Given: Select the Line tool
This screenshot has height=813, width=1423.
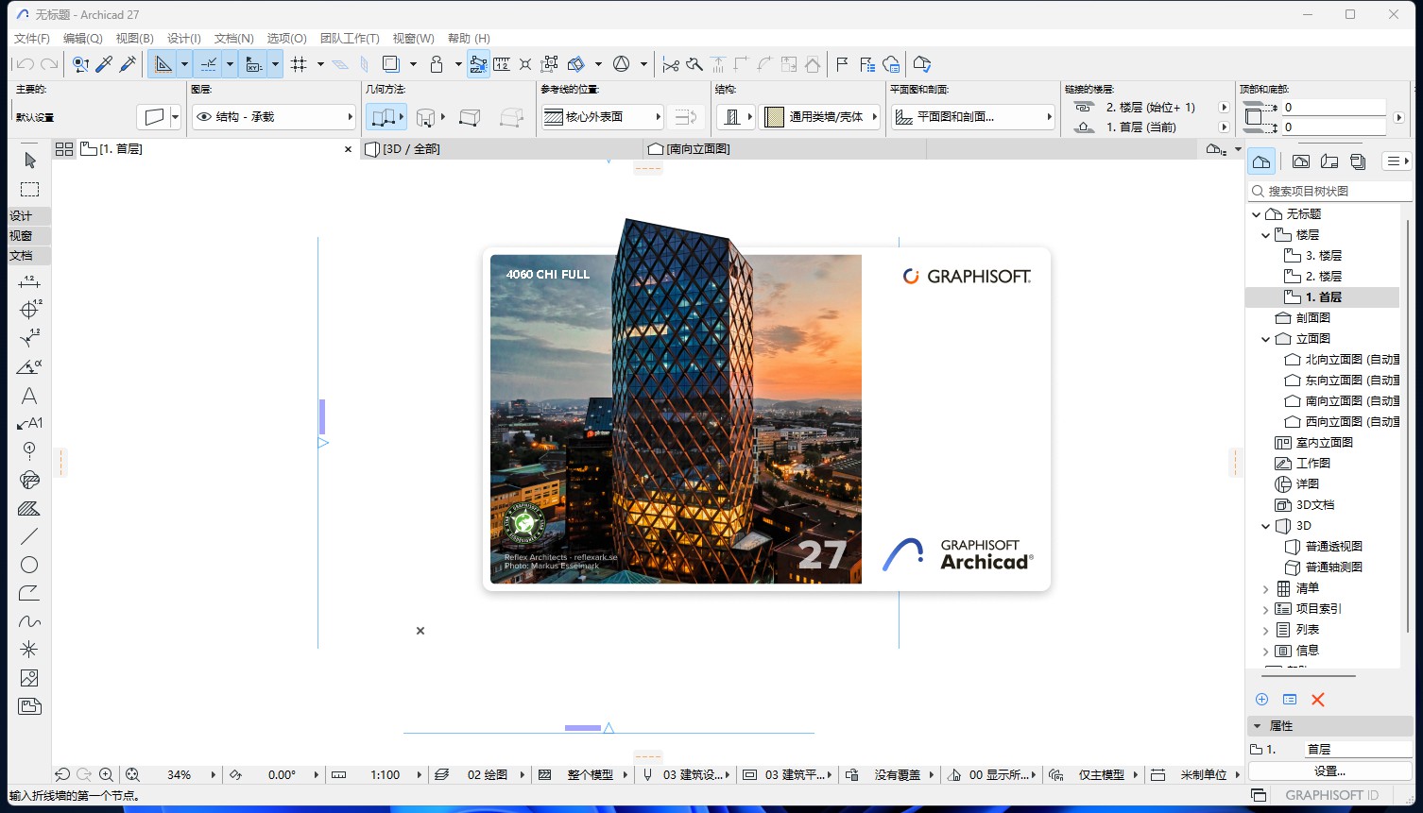Looking at the screenshot, I should [x=29, y=536].
